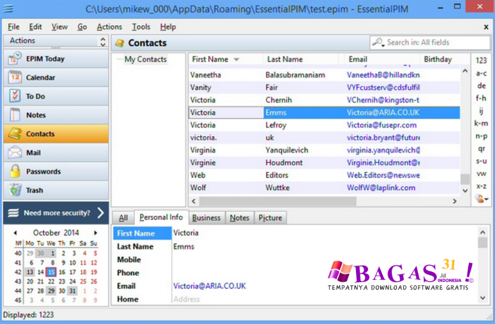Open the Need more security banner arrow
Screen dimensions: 495x324
tap(101, 213)
